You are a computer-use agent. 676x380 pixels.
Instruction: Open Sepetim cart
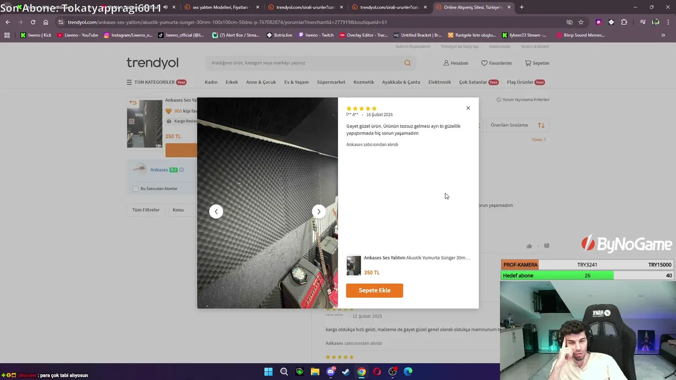click(x=537, y=63)
